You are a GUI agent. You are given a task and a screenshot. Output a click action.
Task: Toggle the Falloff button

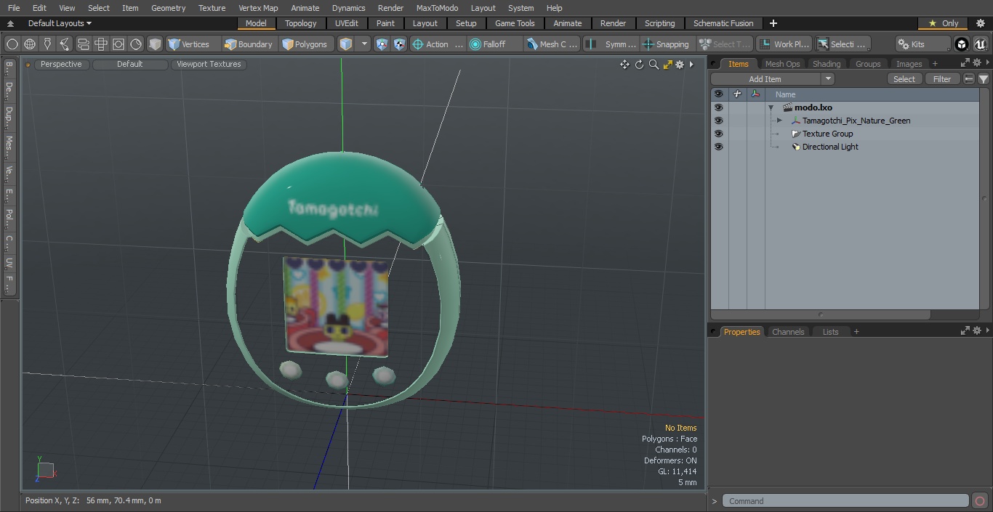pos(495,44)
